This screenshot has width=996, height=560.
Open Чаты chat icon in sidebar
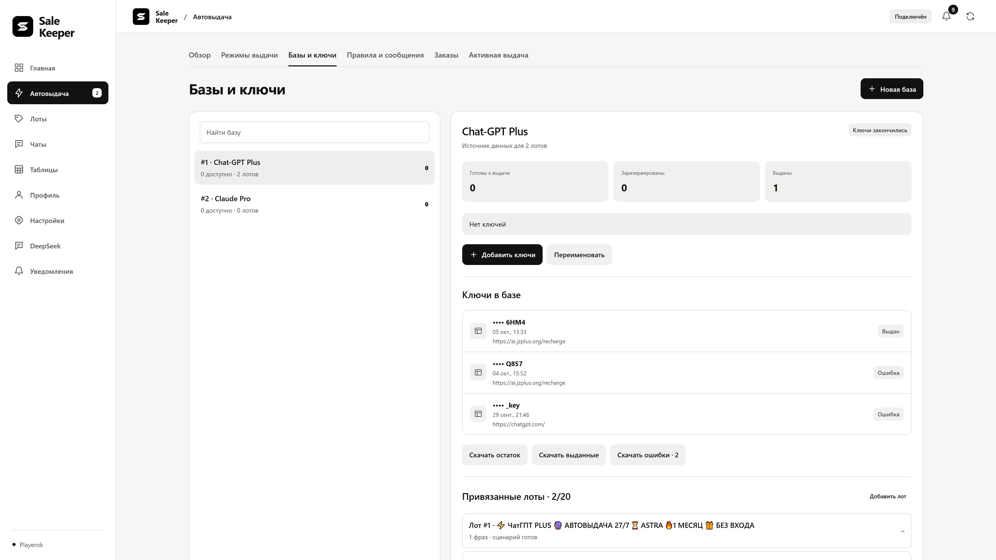(19, 144)
